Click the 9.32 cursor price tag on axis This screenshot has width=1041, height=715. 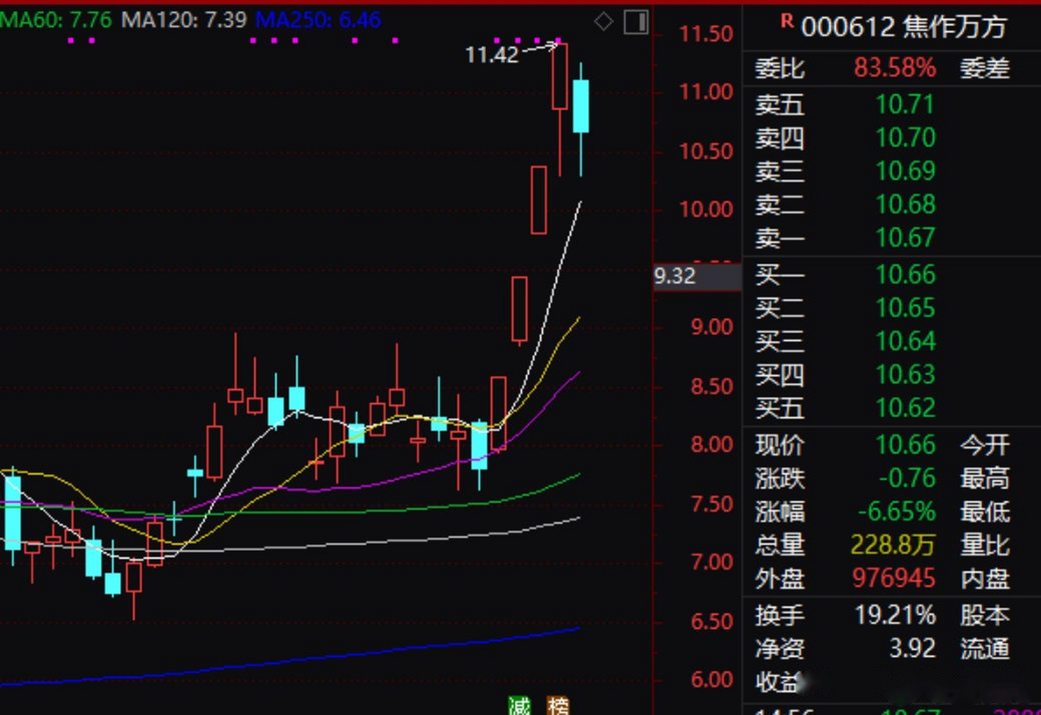(x=697, y=276)
